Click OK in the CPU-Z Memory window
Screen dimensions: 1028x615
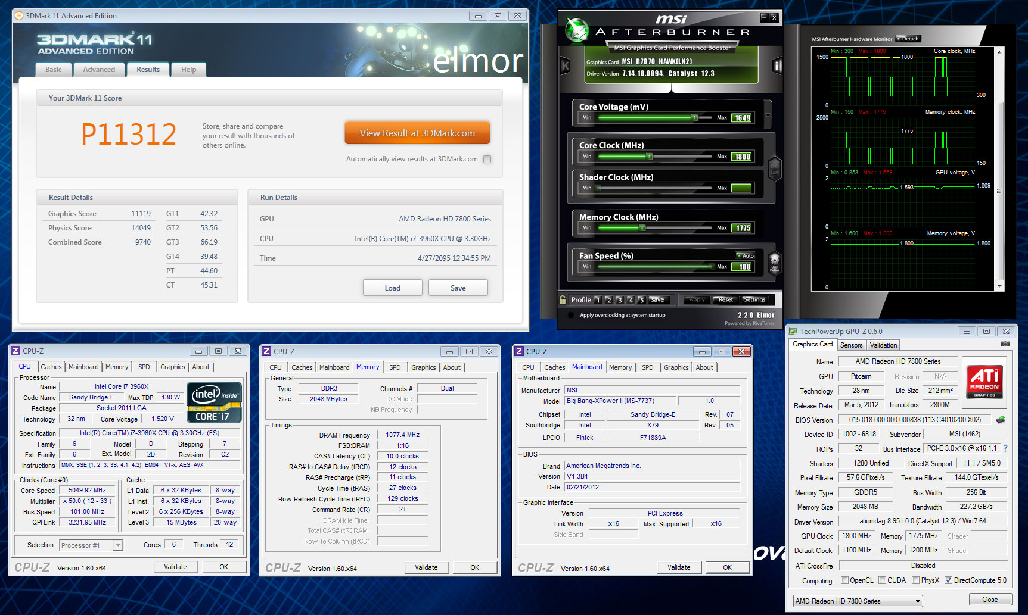474,567
